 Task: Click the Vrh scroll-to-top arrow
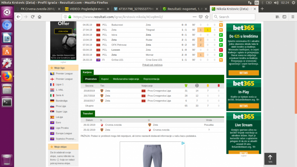[x=270, y=158]
